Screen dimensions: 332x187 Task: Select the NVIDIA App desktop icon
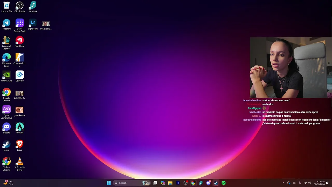[x=6, y=76]
